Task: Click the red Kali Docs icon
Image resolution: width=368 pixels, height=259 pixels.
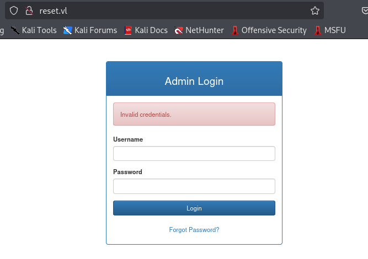Action: point(128,30)
